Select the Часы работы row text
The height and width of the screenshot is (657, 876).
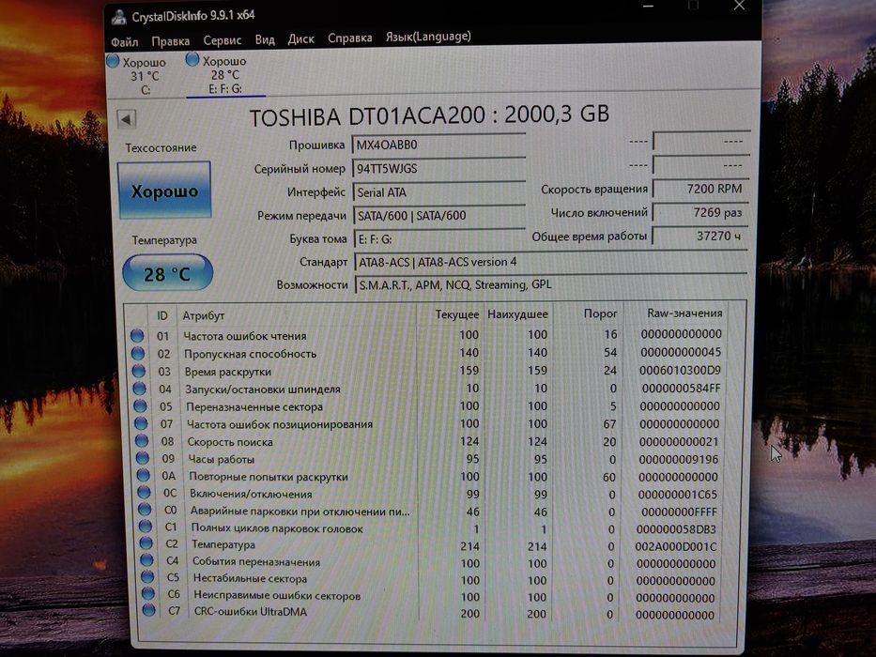[222, 460]
